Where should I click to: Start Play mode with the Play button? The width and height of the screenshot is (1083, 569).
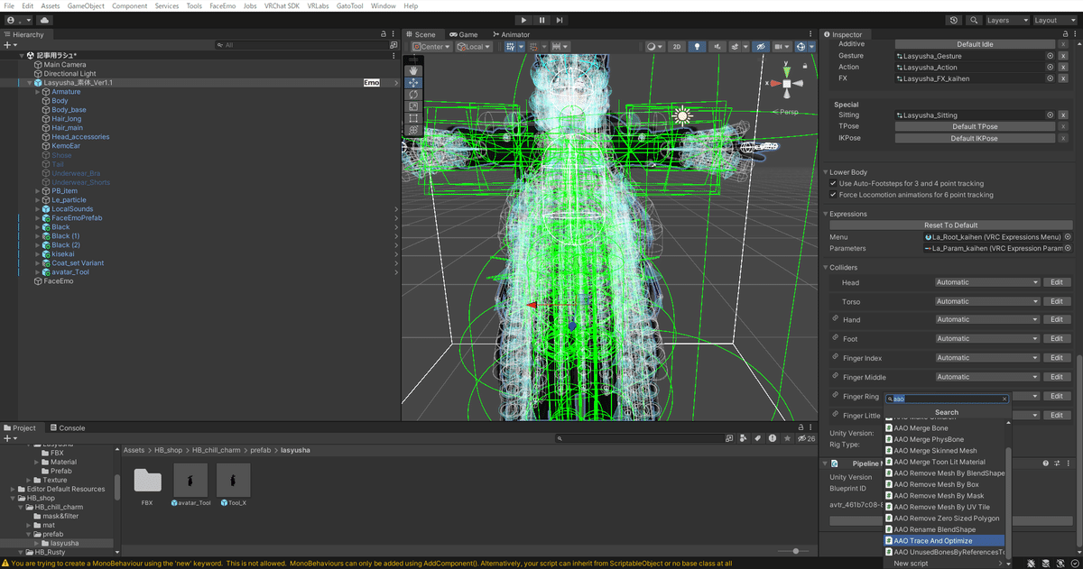coord(524,20)
